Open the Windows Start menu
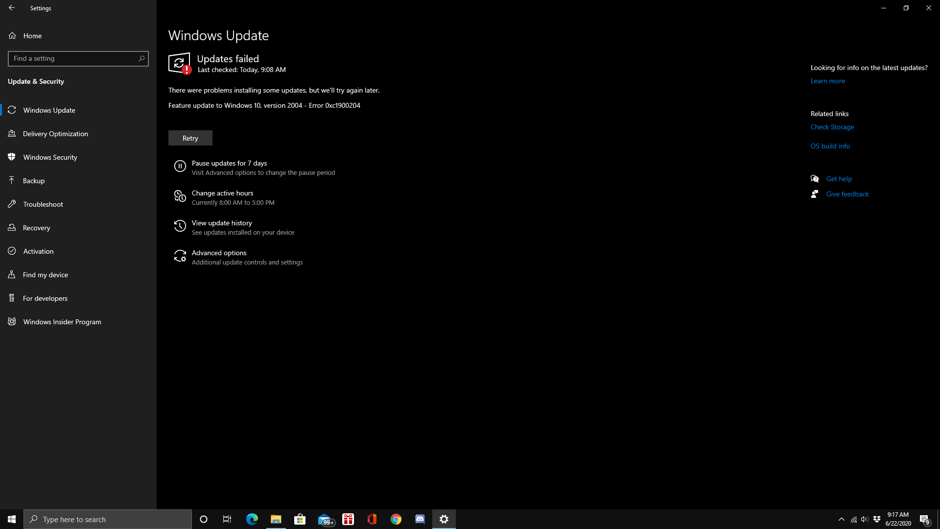 (12, 519)
